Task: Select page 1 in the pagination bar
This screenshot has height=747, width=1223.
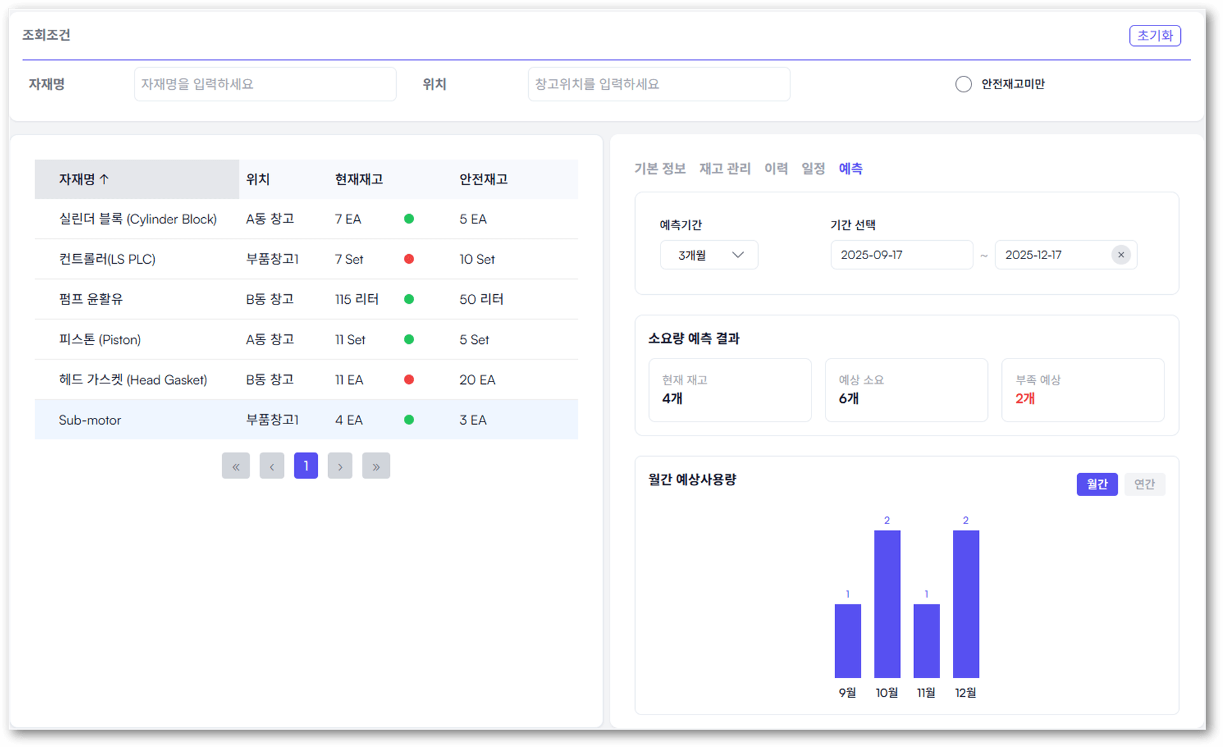Action: click(x=306, y=466)
